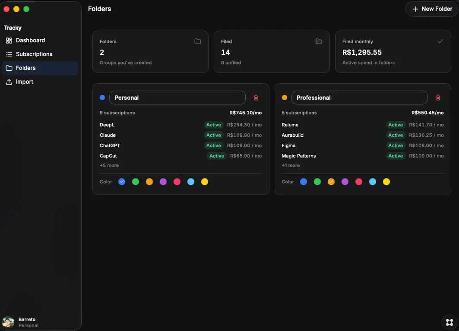Click Active badge on Relume row
This screenshot has width=459, height=331.
[396, 125]
